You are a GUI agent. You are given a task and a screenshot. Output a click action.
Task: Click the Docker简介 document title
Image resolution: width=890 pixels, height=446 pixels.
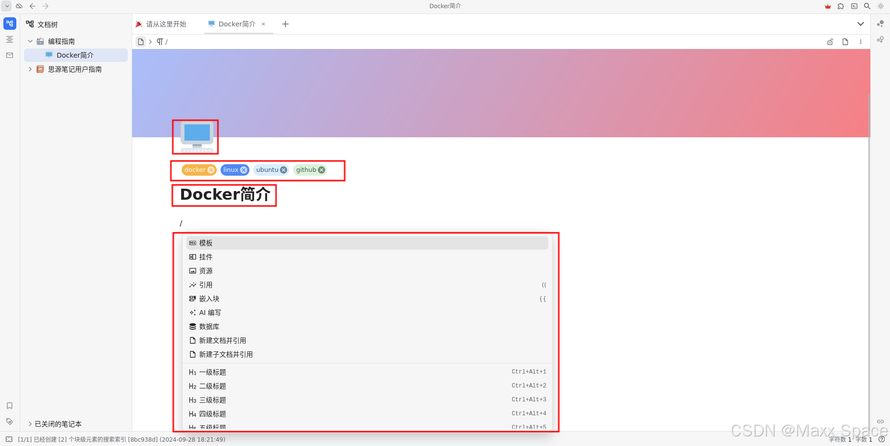click(225, 194)
